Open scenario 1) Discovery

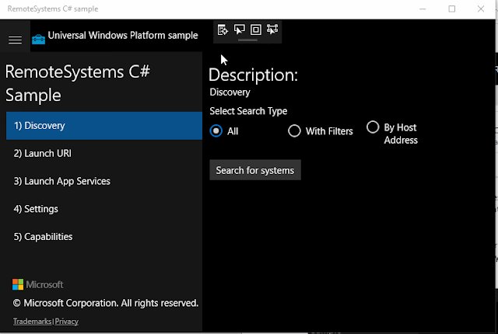click(104, 126)
